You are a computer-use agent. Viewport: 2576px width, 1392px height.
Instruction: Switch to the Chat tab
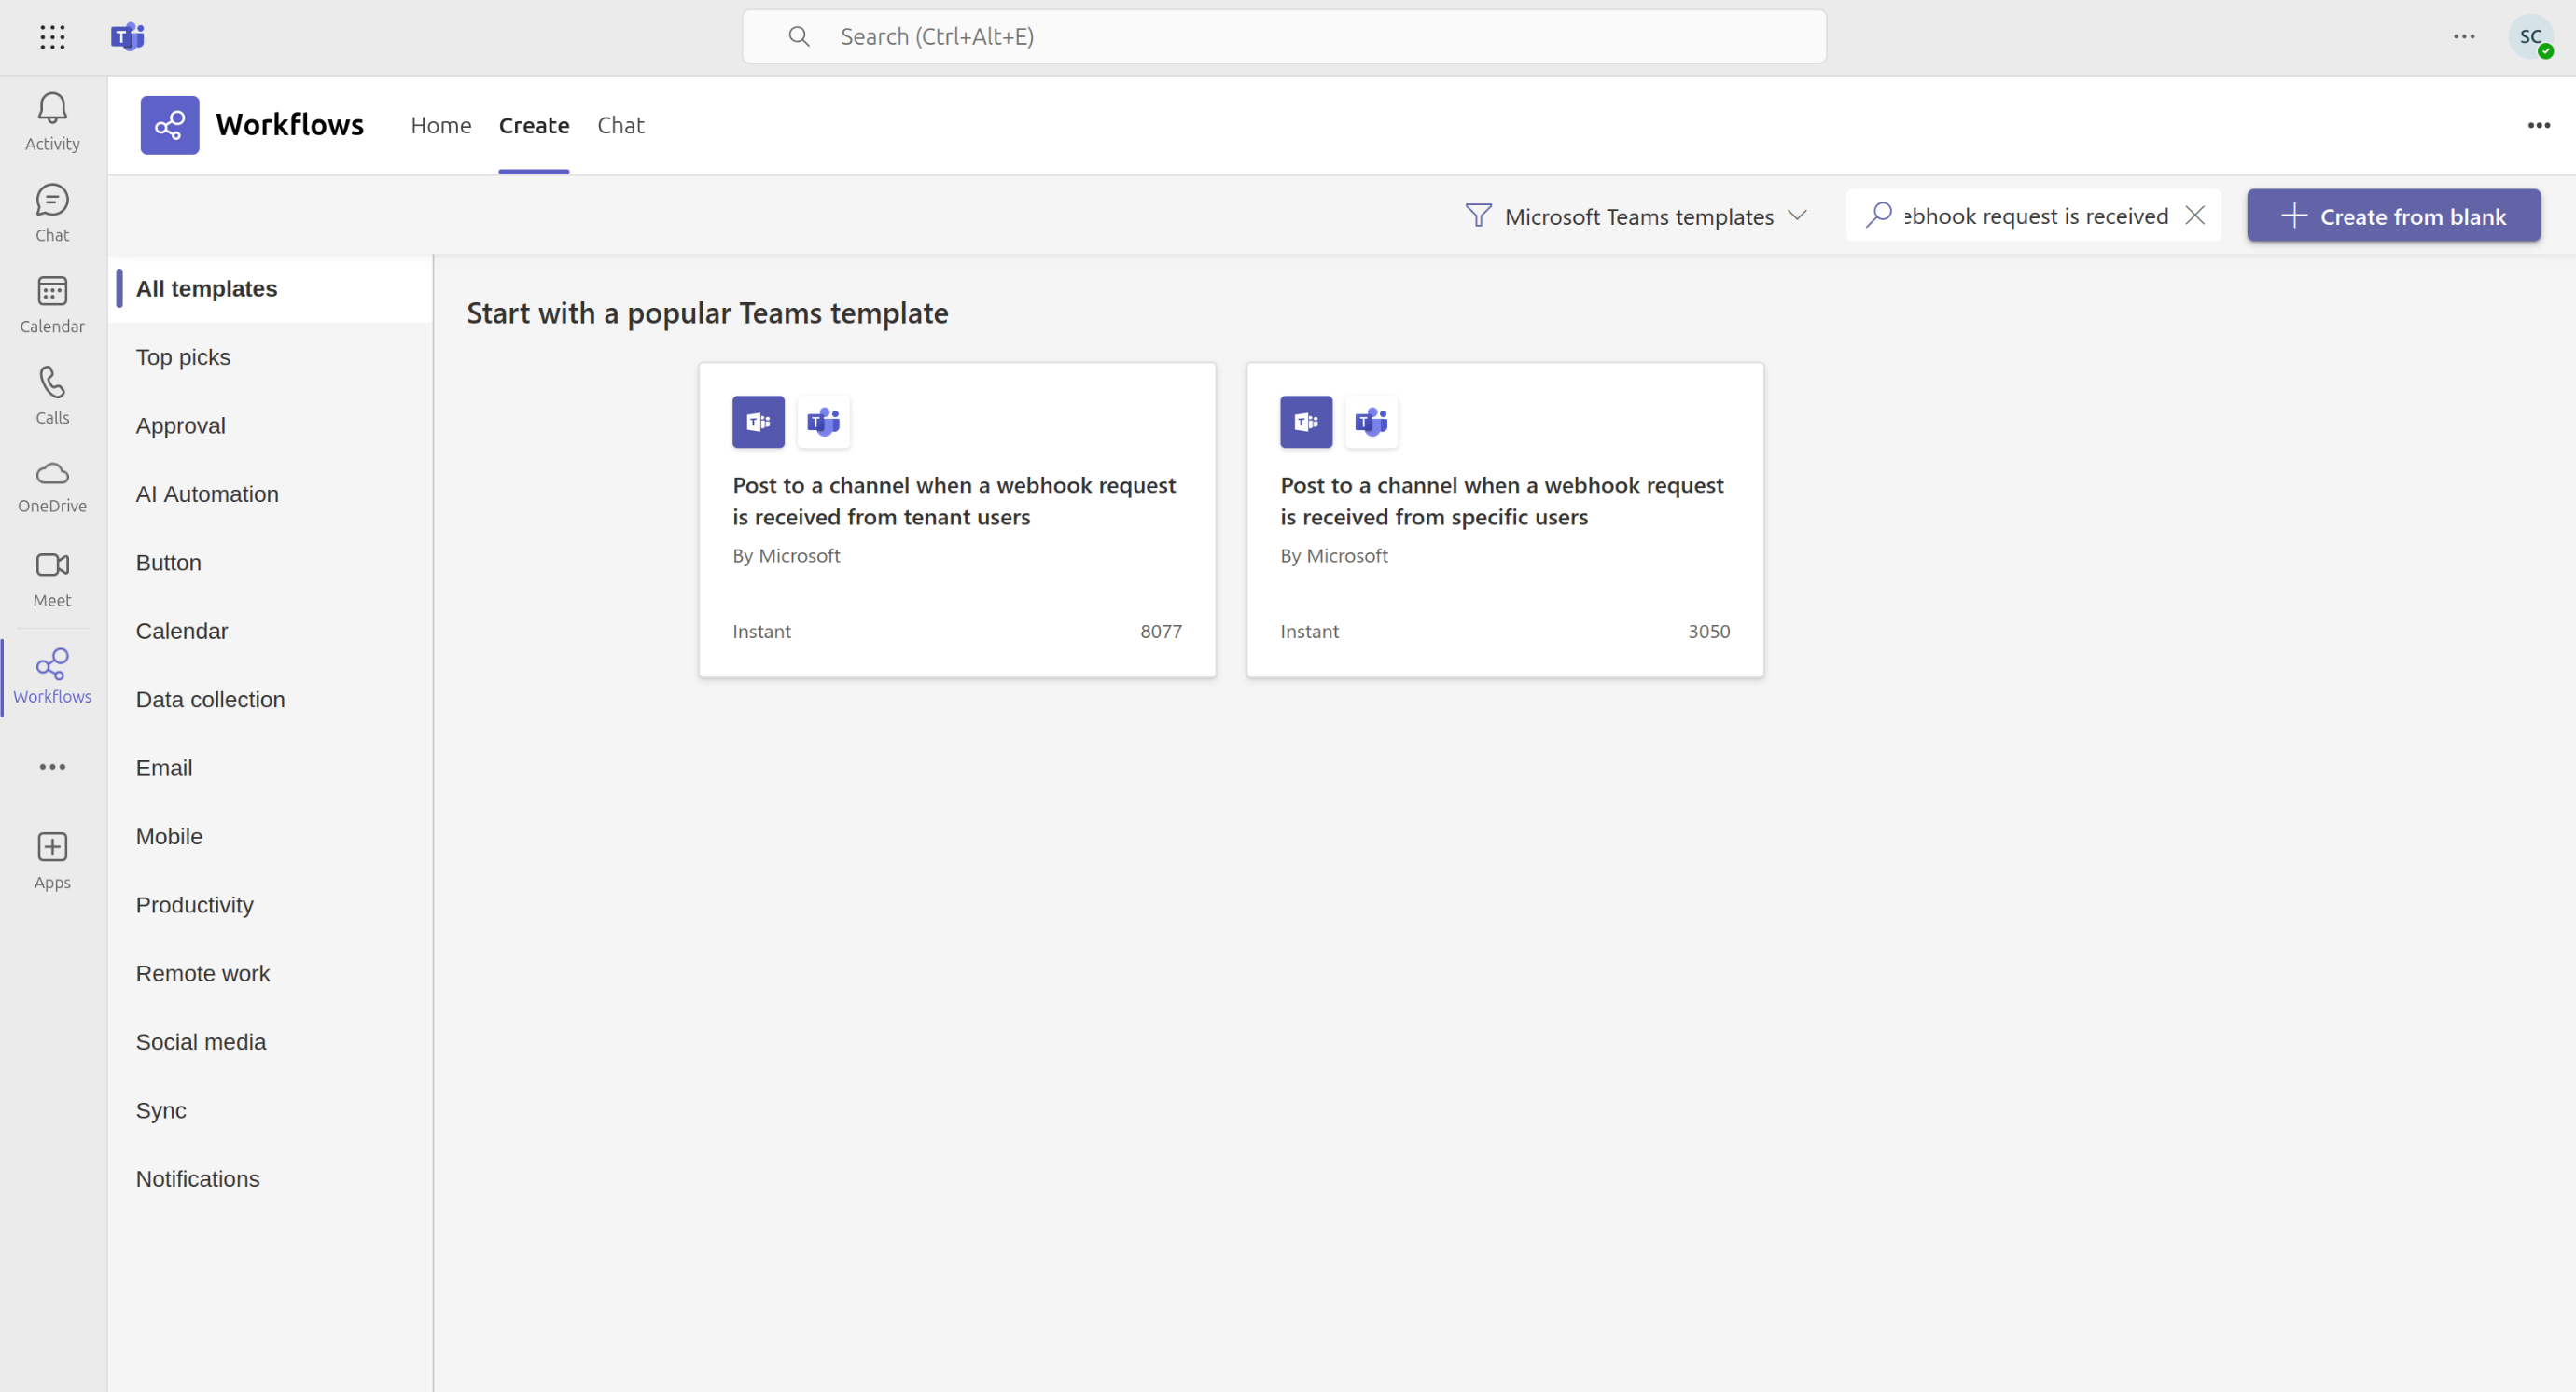[x=620, y=125]
